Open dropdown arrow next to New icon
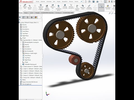 pyautogui.click(x=87, y=2)
